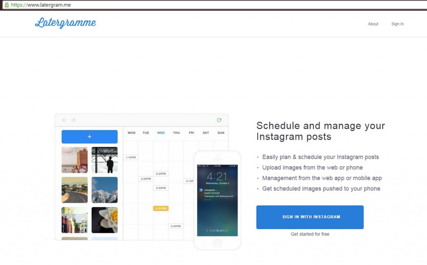This screenshot has height=265, width=427.
Task: Select the SAT column header
Action: [x=206, y=133]
